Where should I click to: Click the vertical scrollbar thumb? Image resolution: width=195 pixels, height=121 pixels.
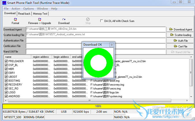[191, 72]
